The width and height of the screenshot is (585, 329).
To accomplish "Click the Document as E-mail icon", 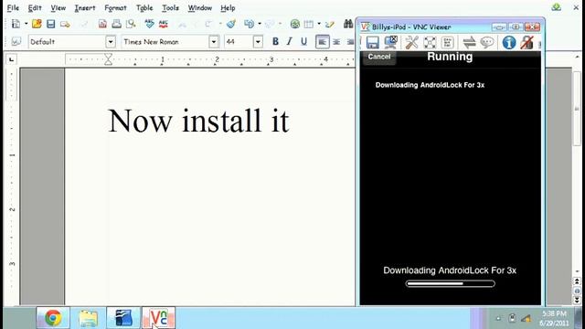I will pos(65,25).
